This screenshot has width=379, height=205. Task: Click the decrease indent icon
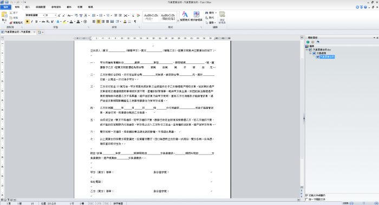coord(115,15)
